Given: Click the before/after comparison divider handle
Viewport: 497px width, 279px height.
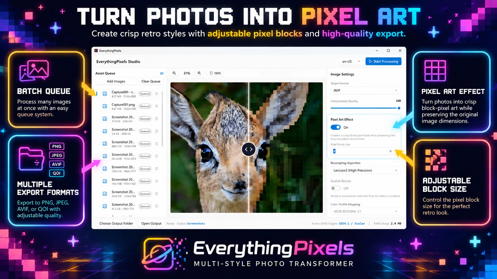Looking at the screenshot, I should click(248, 149).
